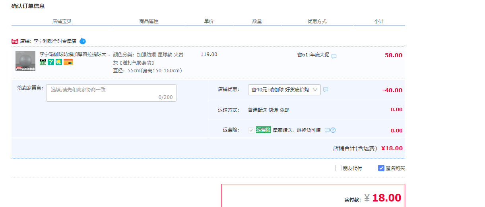Click comment icon in the 运费险 row

(327, 130)
